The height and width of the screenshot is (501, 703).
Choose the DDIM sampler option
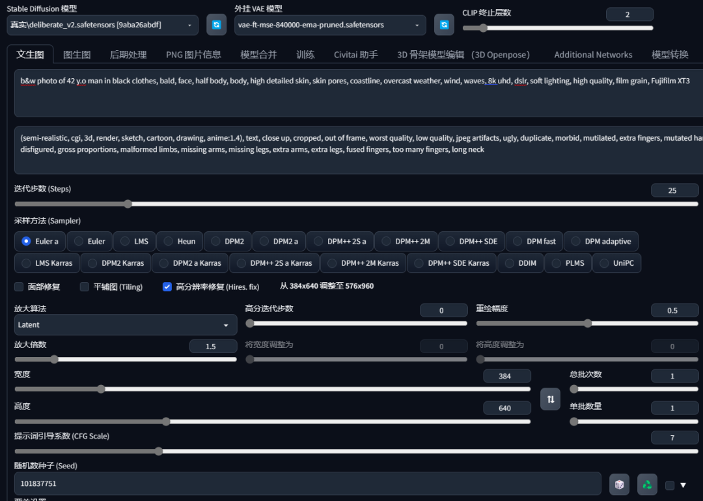pyautogui.click(x=521, y=263)
